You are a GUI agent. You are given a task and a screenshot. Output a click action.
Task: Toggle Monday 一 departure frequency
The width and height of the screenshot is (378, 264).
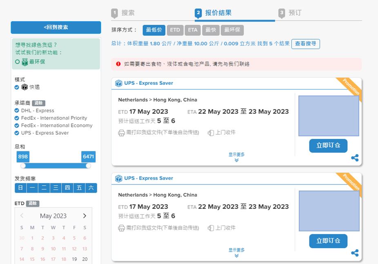click(32, 188)
